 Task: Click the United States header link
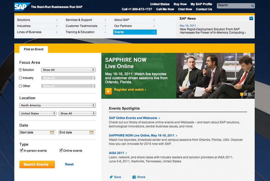tap(160, 4)
